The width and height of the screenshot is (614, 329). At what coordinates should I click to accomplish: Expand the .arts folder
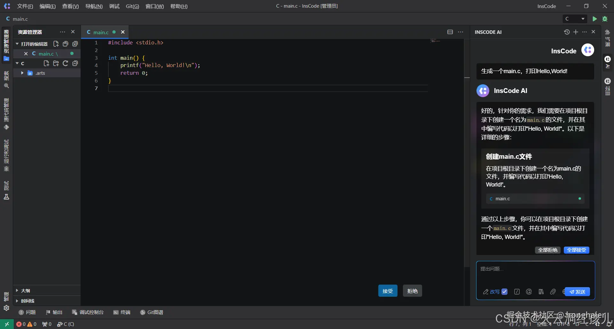(22, 73)
